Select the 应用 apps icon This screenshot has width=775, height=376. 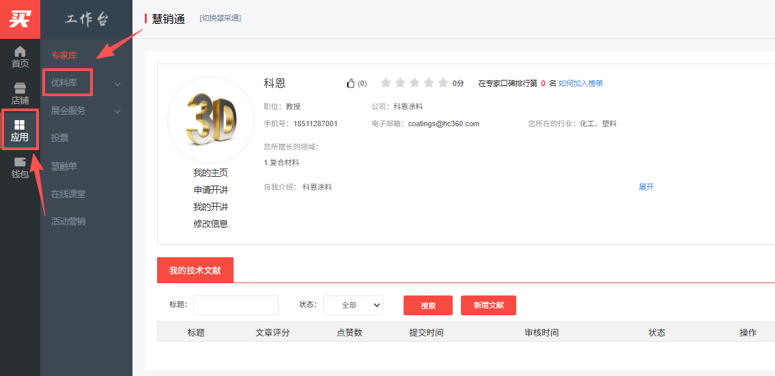point(20,130)
